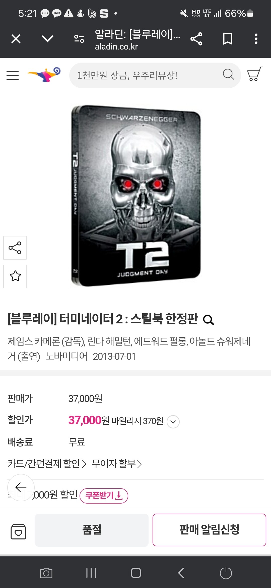Open browser site settings icon

79,39
